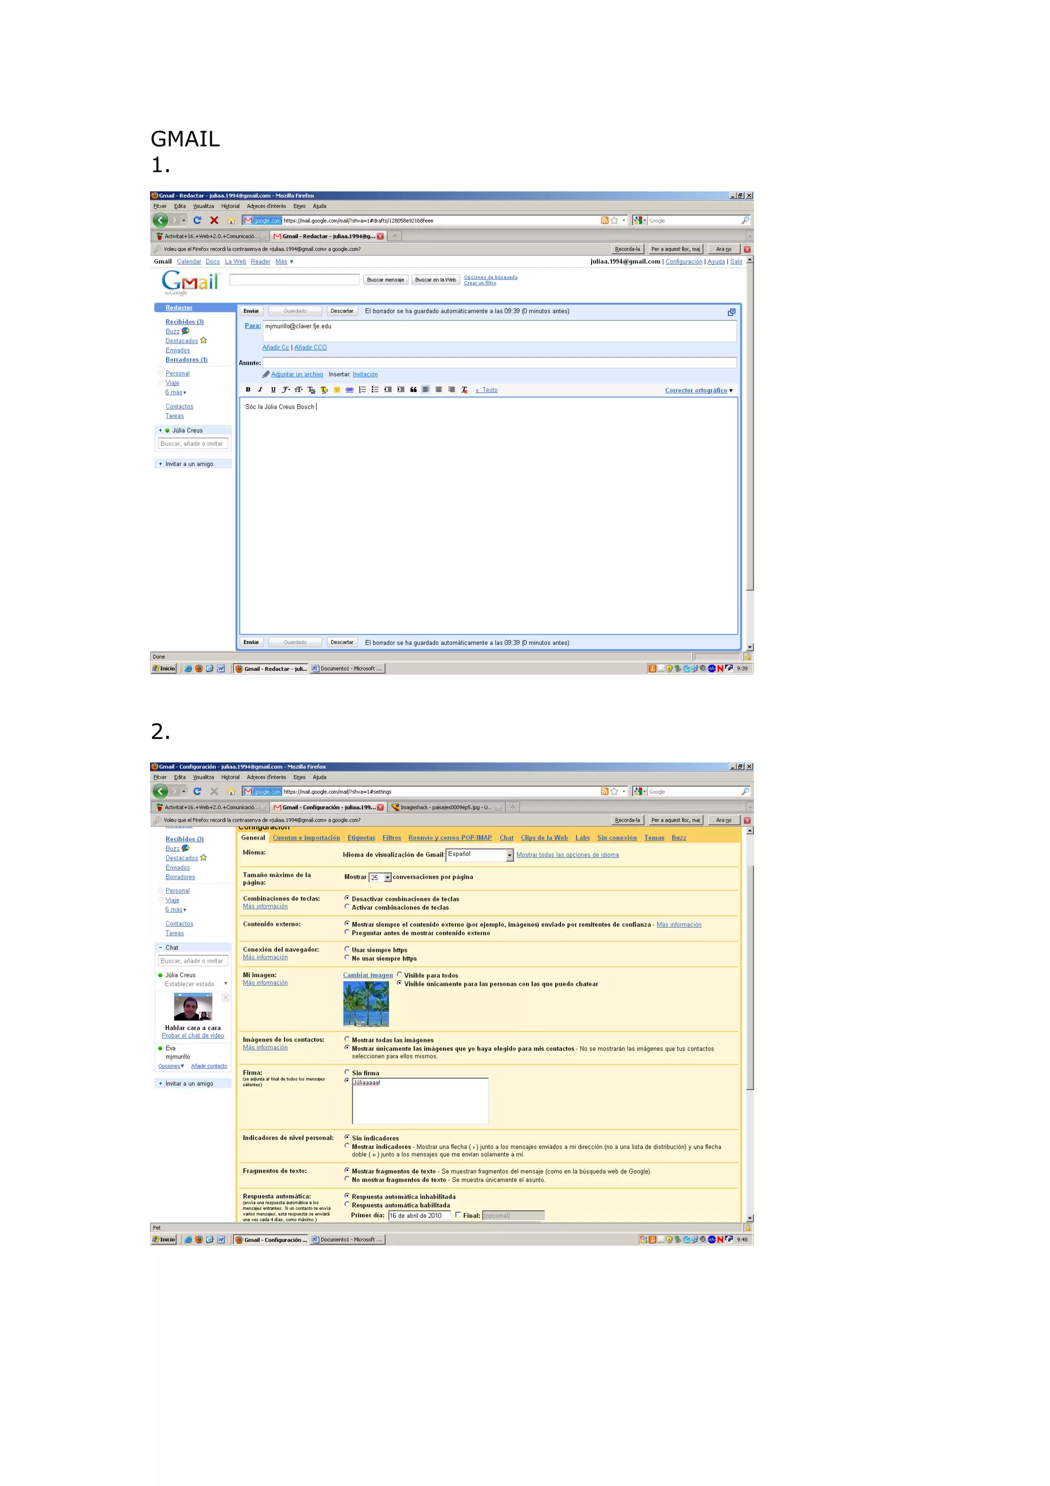Expand the 'Corrector ortográfico' dropdown
The image size is (1050, 1486).
[x=699, y=390]
